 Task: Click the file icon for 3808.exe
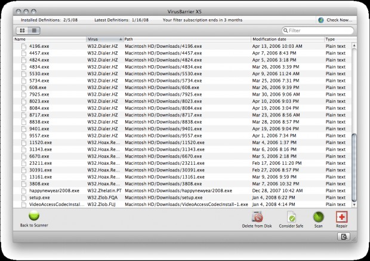tap(24, 184)
